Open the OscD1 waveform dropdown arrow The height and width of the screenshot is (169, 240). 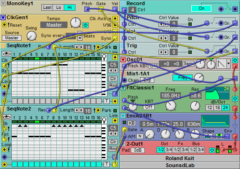(x=228, y=64)
